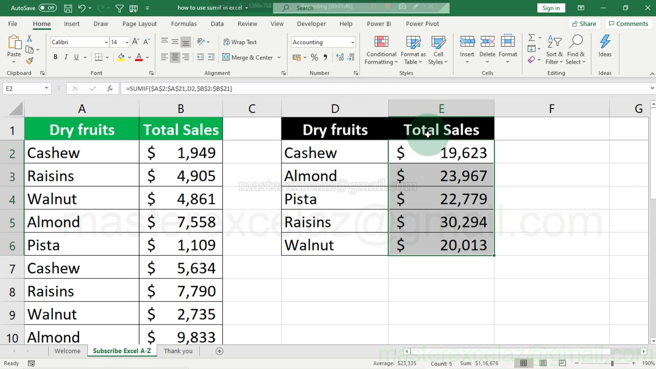Click the Increase Indent icon
656x369 pixels.
211,57
